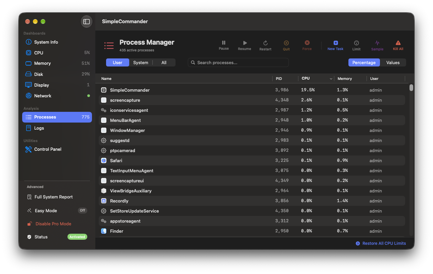Screen dimensions: 433x274
Task: Toggle the sidebar visibility button
Action: pyautogui.click(x=87, y=21)
